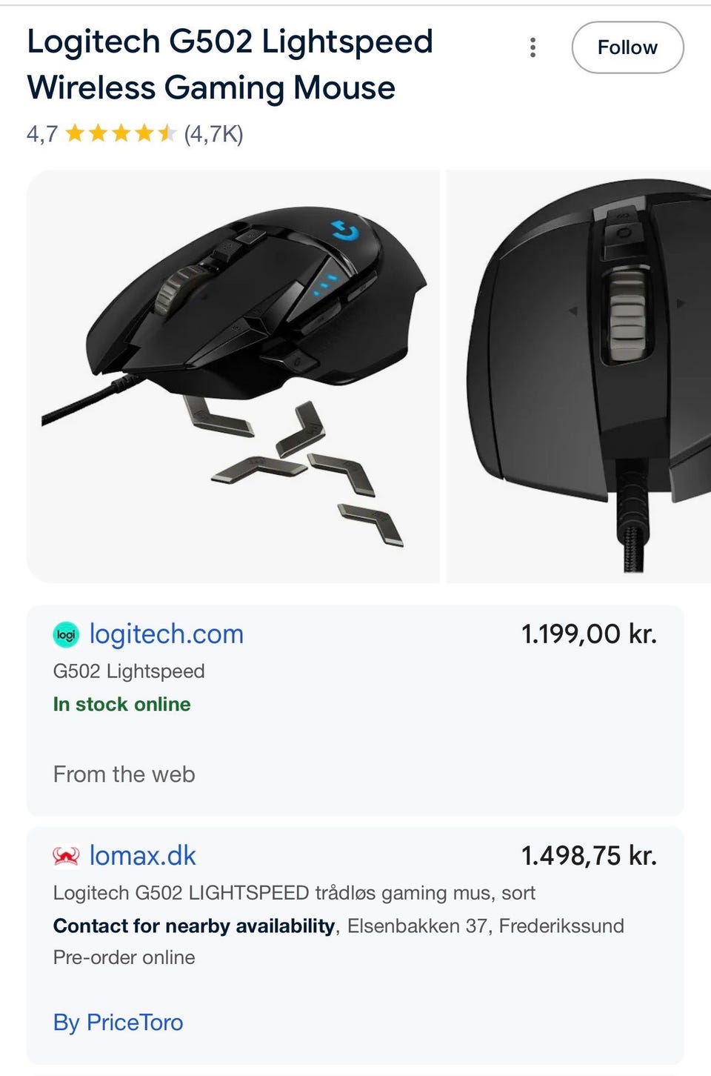
Task: Click the Logi favicon icon
Action: coord(66,634)
